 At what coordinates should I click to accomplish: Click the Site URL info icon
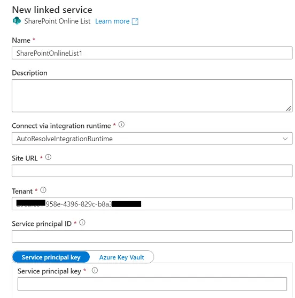tap(48, 157)
